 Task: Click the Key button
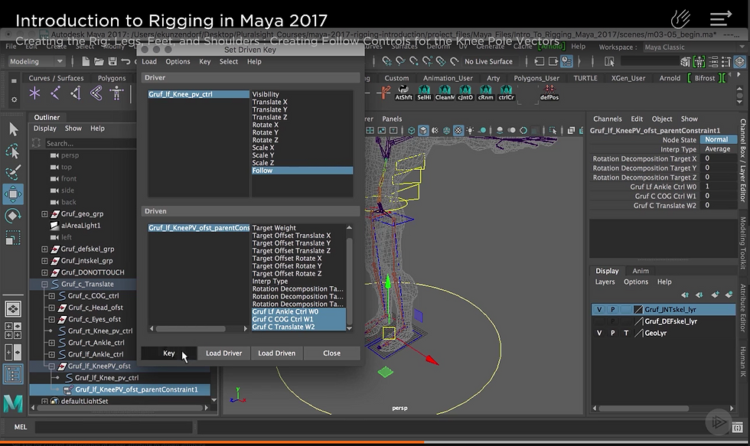click(x=169, y=353)
